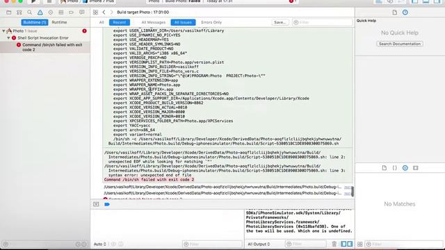Click the Run play button
Viewport: 445px width, 250px height.
[33, 1]
